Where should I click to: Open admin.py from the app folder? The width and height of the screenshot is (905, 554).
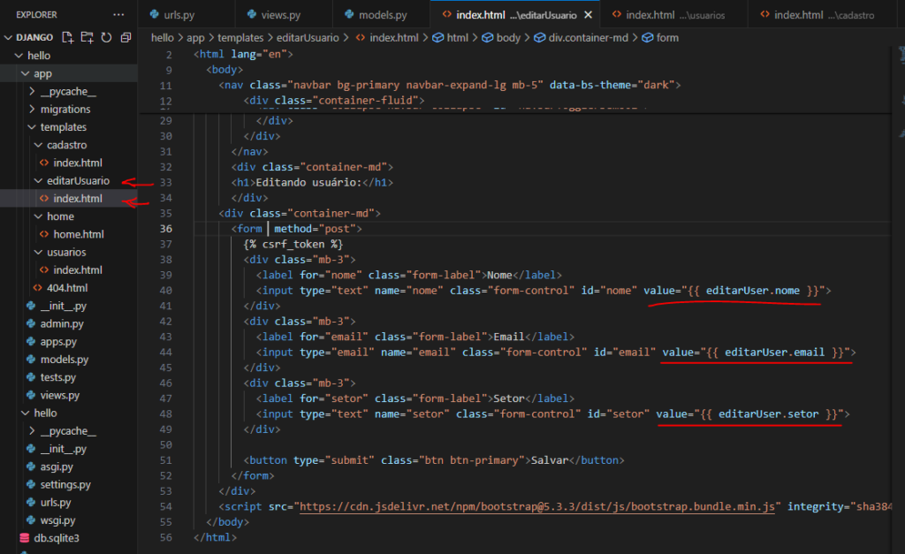point(61,324)
